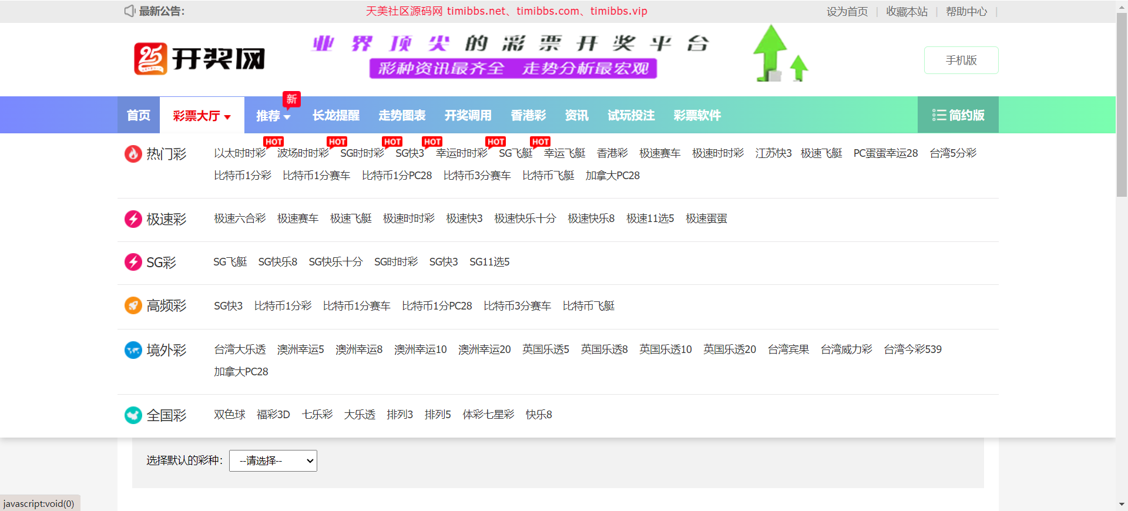
Task: Open 加拿大PC28 in 热门彩 row
Action: [x=612, y=176]
